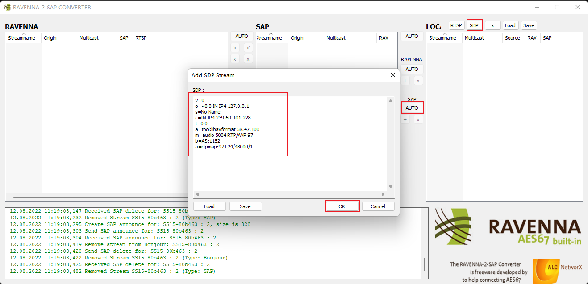The width and height of the screenshot is (588, 284).
Task: Click the SDP horizontal scroll left arrow
Action: click(x=197, y=194)
